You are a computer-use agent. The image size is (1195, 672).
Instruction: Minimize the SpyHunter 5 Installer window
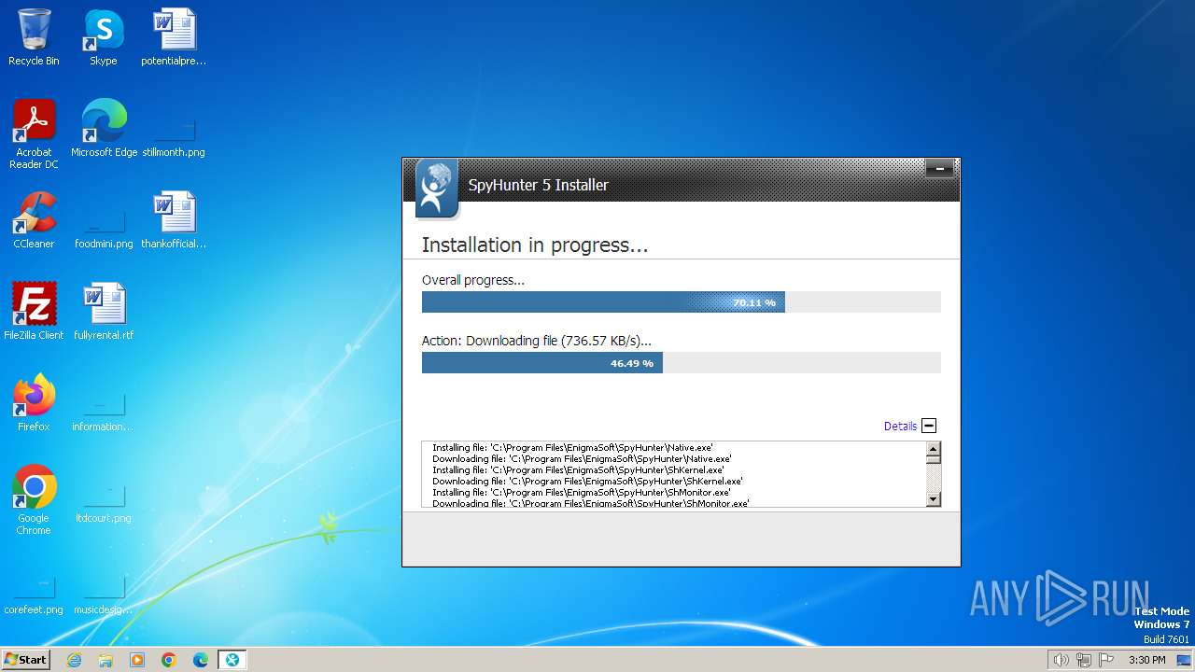tap(939, 169)
